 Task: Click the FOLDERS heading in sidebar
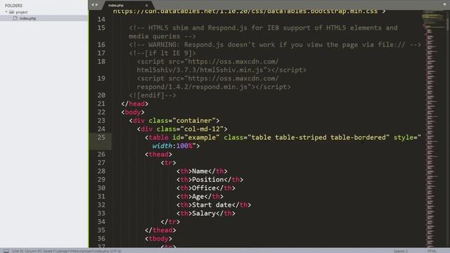(x=13, y=6)
